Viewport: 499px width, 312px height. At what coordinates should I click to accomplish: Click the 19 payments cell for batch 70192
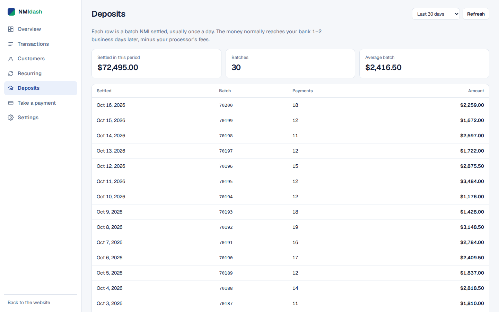click(x=295, y=227)
